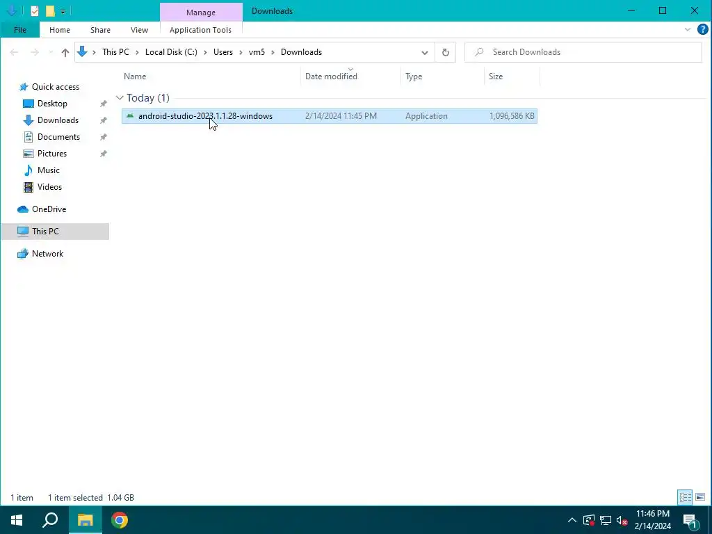Switch to Details view layout

click(x=685, y=497)
